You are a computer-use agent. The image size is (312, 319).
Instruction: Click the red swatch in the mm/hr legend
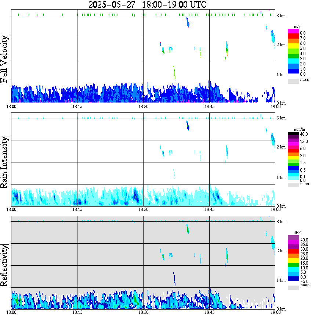tap(293, 151)
